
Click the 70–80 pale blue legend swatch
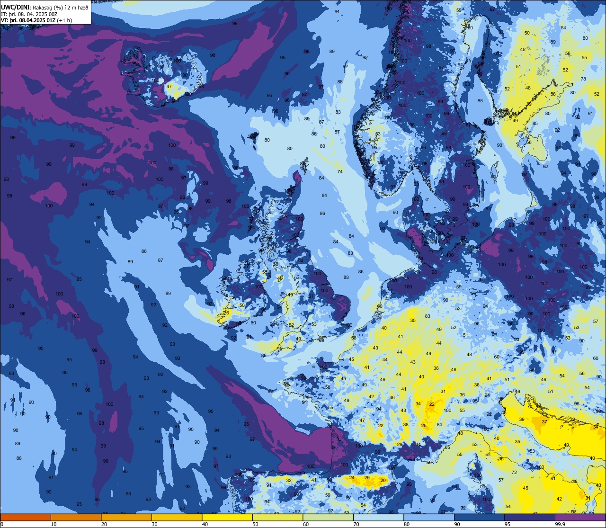point(378,517)
